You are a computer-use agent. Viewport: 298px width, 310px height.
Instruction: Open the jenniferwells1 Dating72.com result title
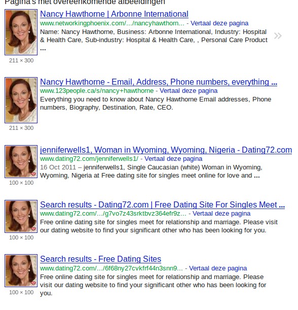[x=166, y=150]
